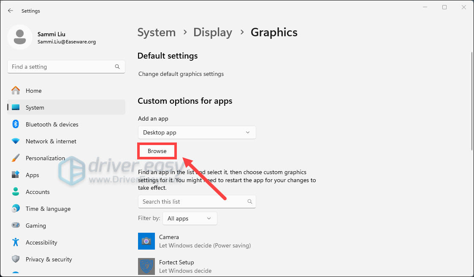The height and width of the screenshot is (277, 474).
Task: Click the back arrow icon in Settings
Action: click(11, 11)
